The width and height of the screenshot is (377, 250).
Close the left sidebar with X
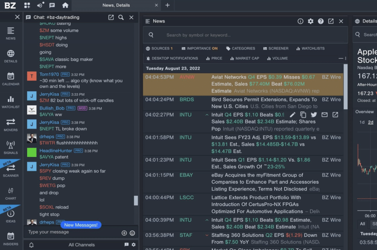[x=17, y=17]
